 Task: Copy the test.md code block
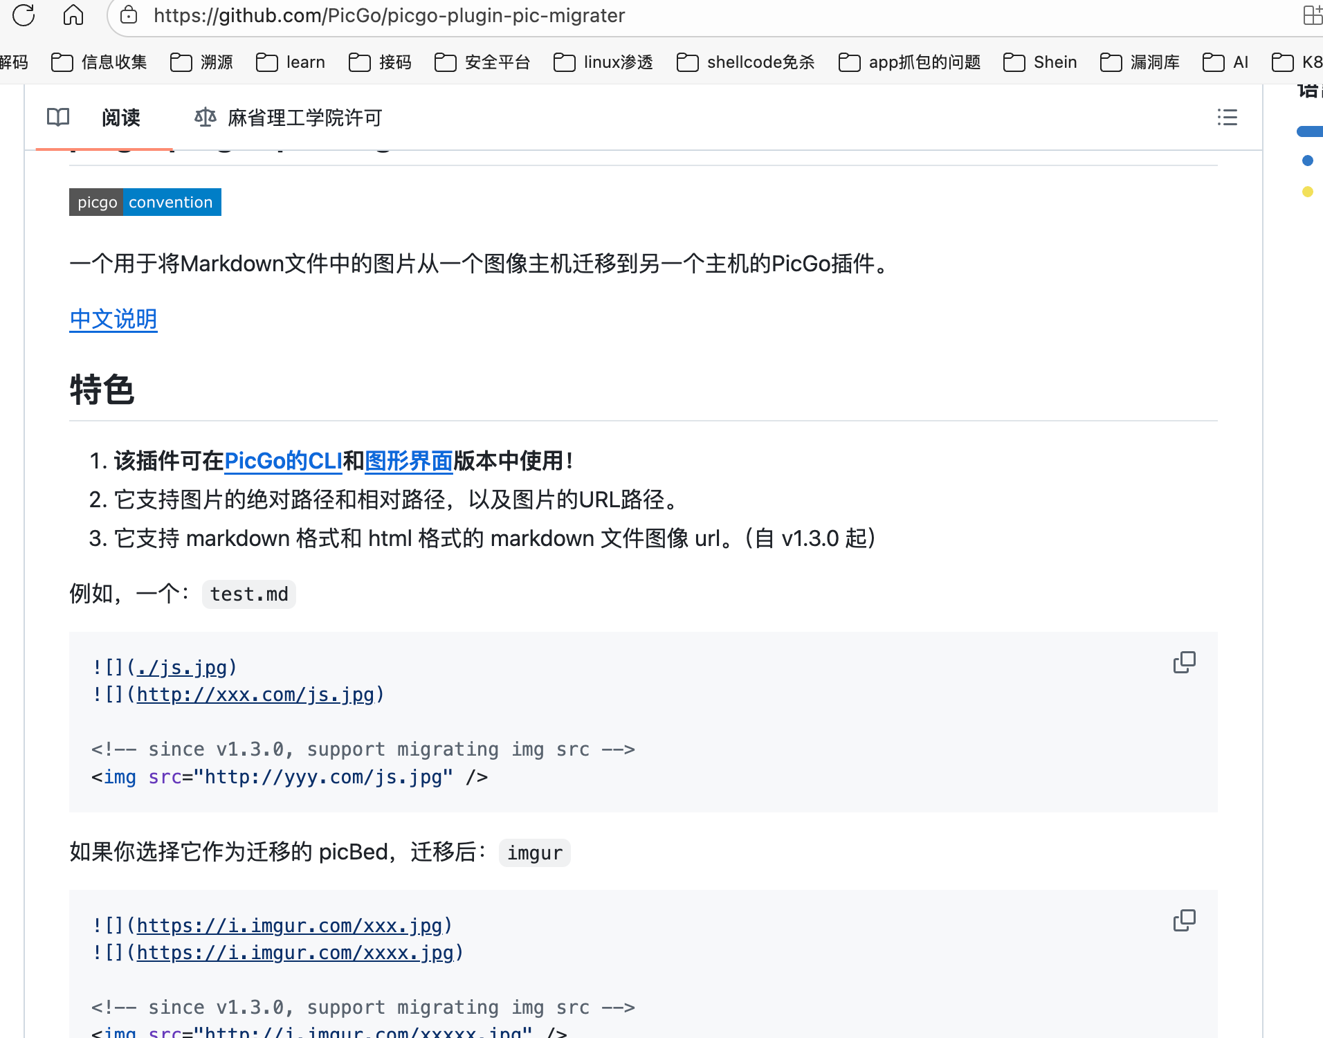click(x=1184, y=662)
